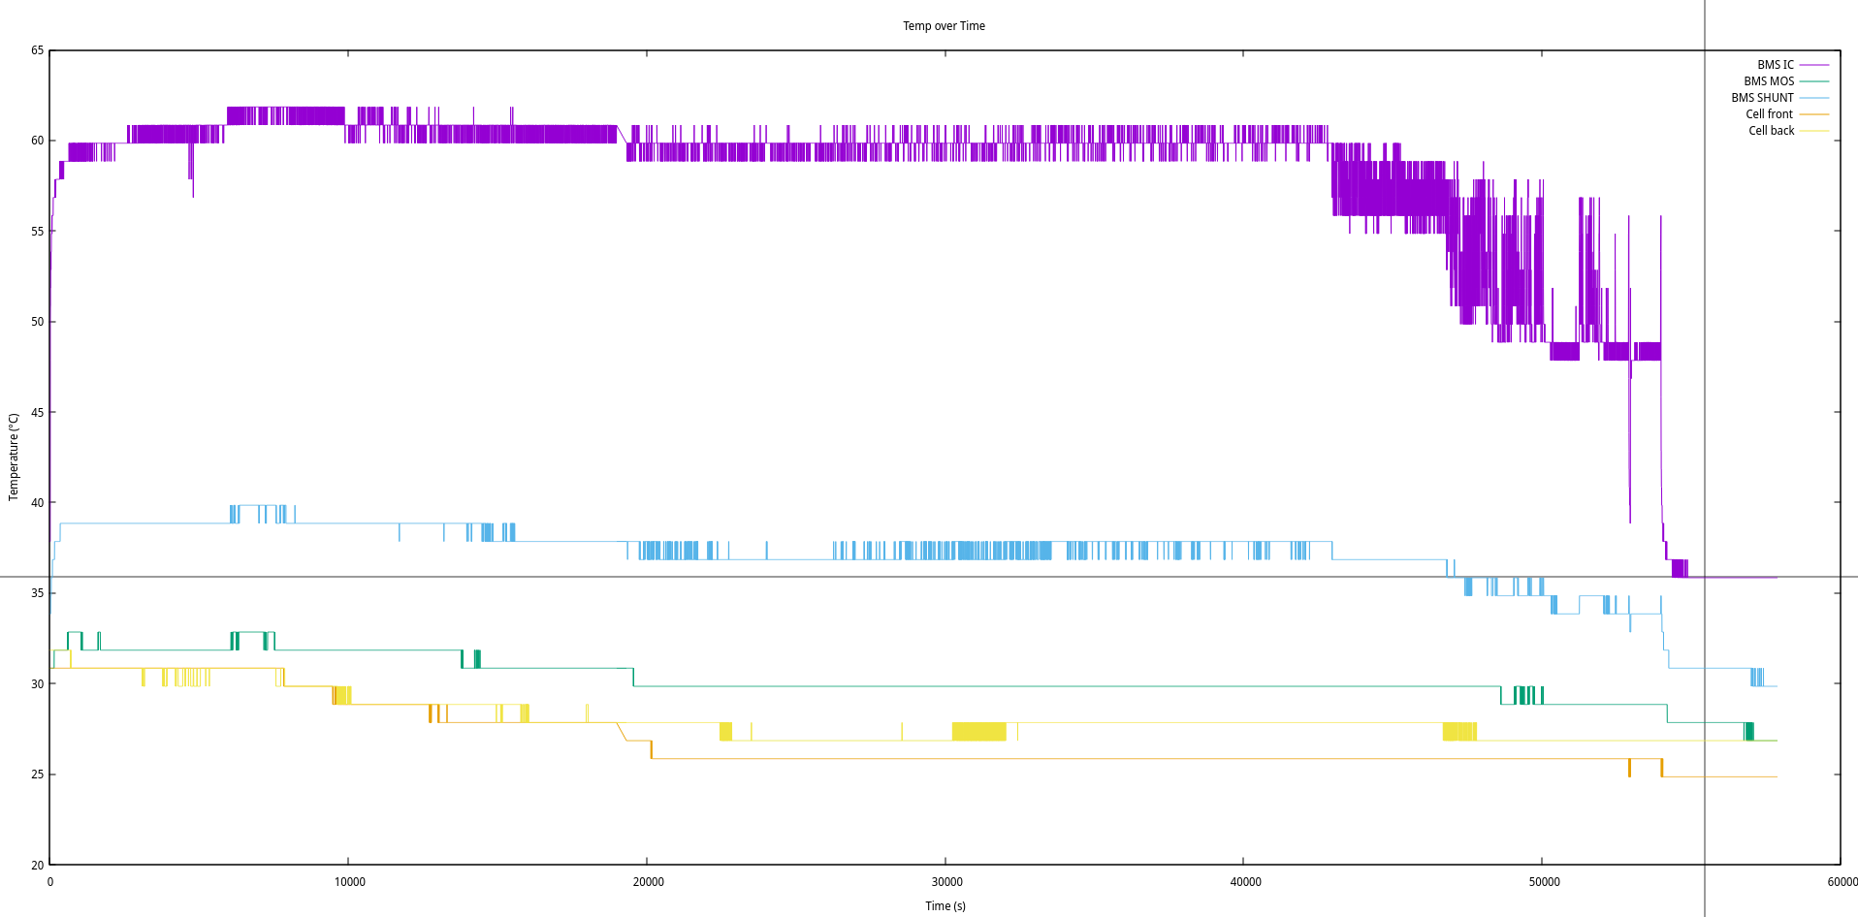
Task: Click the 30 y-axis tick label
Action: (38, 684)
